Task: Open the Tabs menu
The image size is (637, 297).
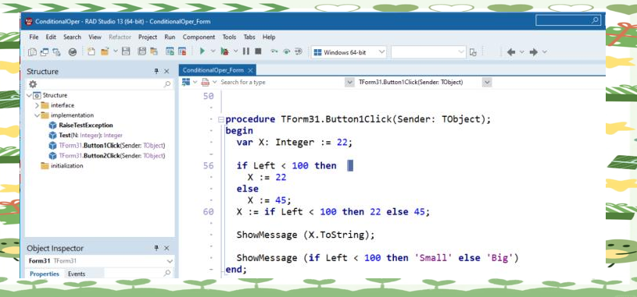Action: 249,37
